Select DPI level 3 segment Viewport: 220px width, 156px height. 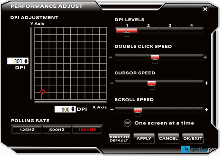(170, 30)
